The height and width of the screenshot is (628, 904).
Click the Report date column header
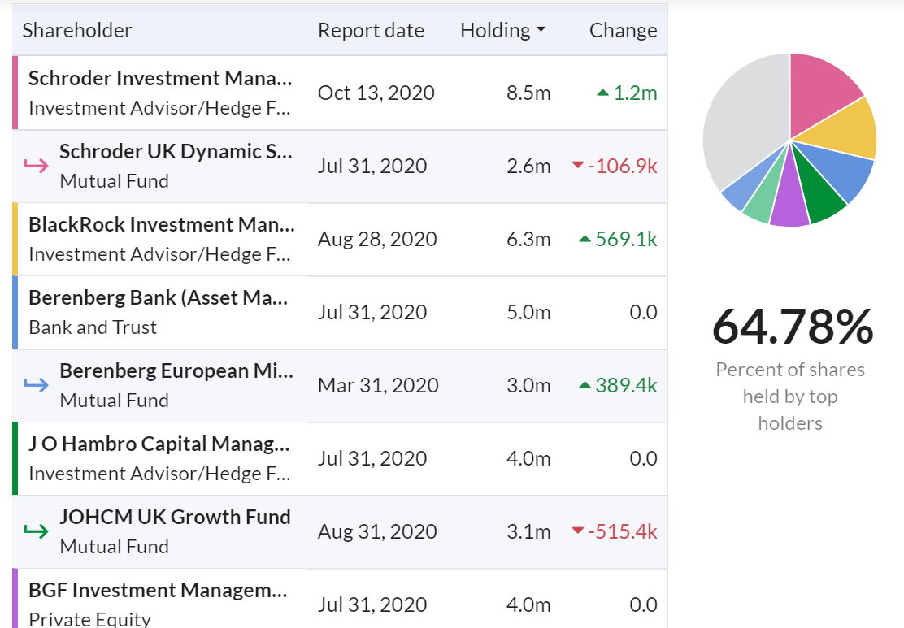tap(371, 31)
